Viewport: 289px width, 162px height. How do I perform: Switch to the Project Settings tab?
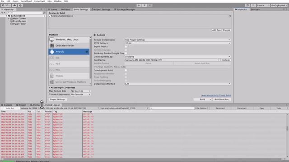tap(101, 9)
